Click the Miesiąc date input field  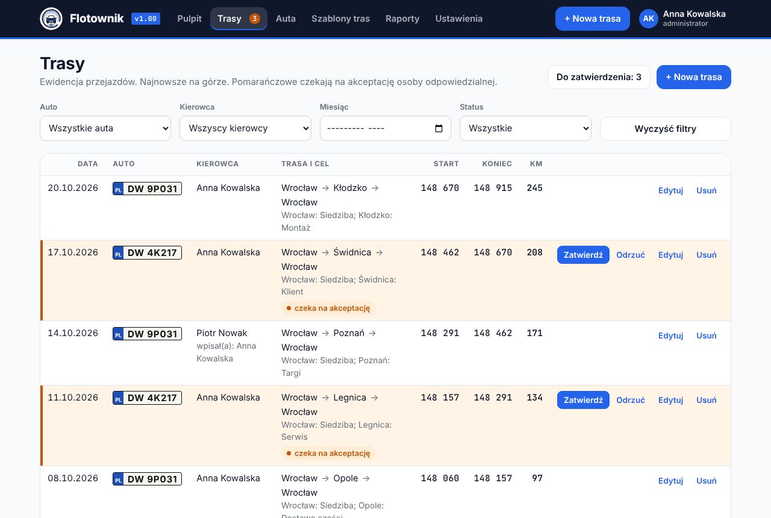point(385,128)
